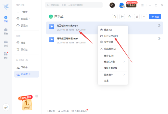Click video icon of 特工任务第10集.mp4
168x114 pixels.
[52, 26]
